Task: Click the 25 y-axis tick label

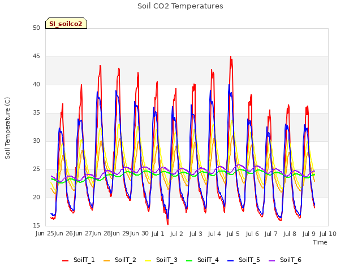Action: (x=36, y=169)
